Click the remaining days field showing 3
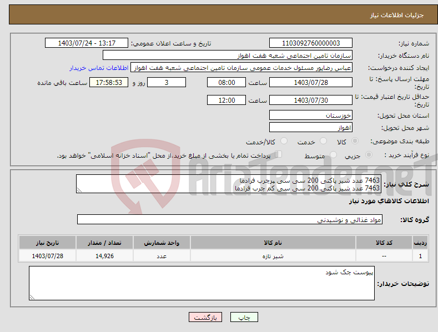This screenshot has width=438, height=332. click(x=167, y=82)
